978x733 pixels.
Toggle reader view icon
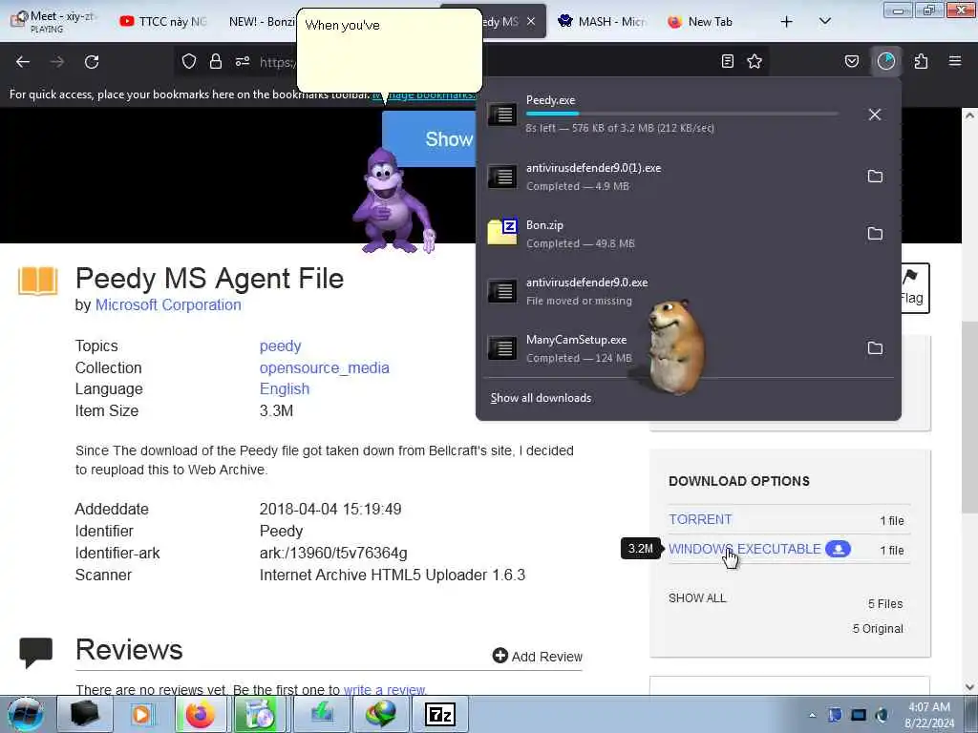(x=727, y=61)
